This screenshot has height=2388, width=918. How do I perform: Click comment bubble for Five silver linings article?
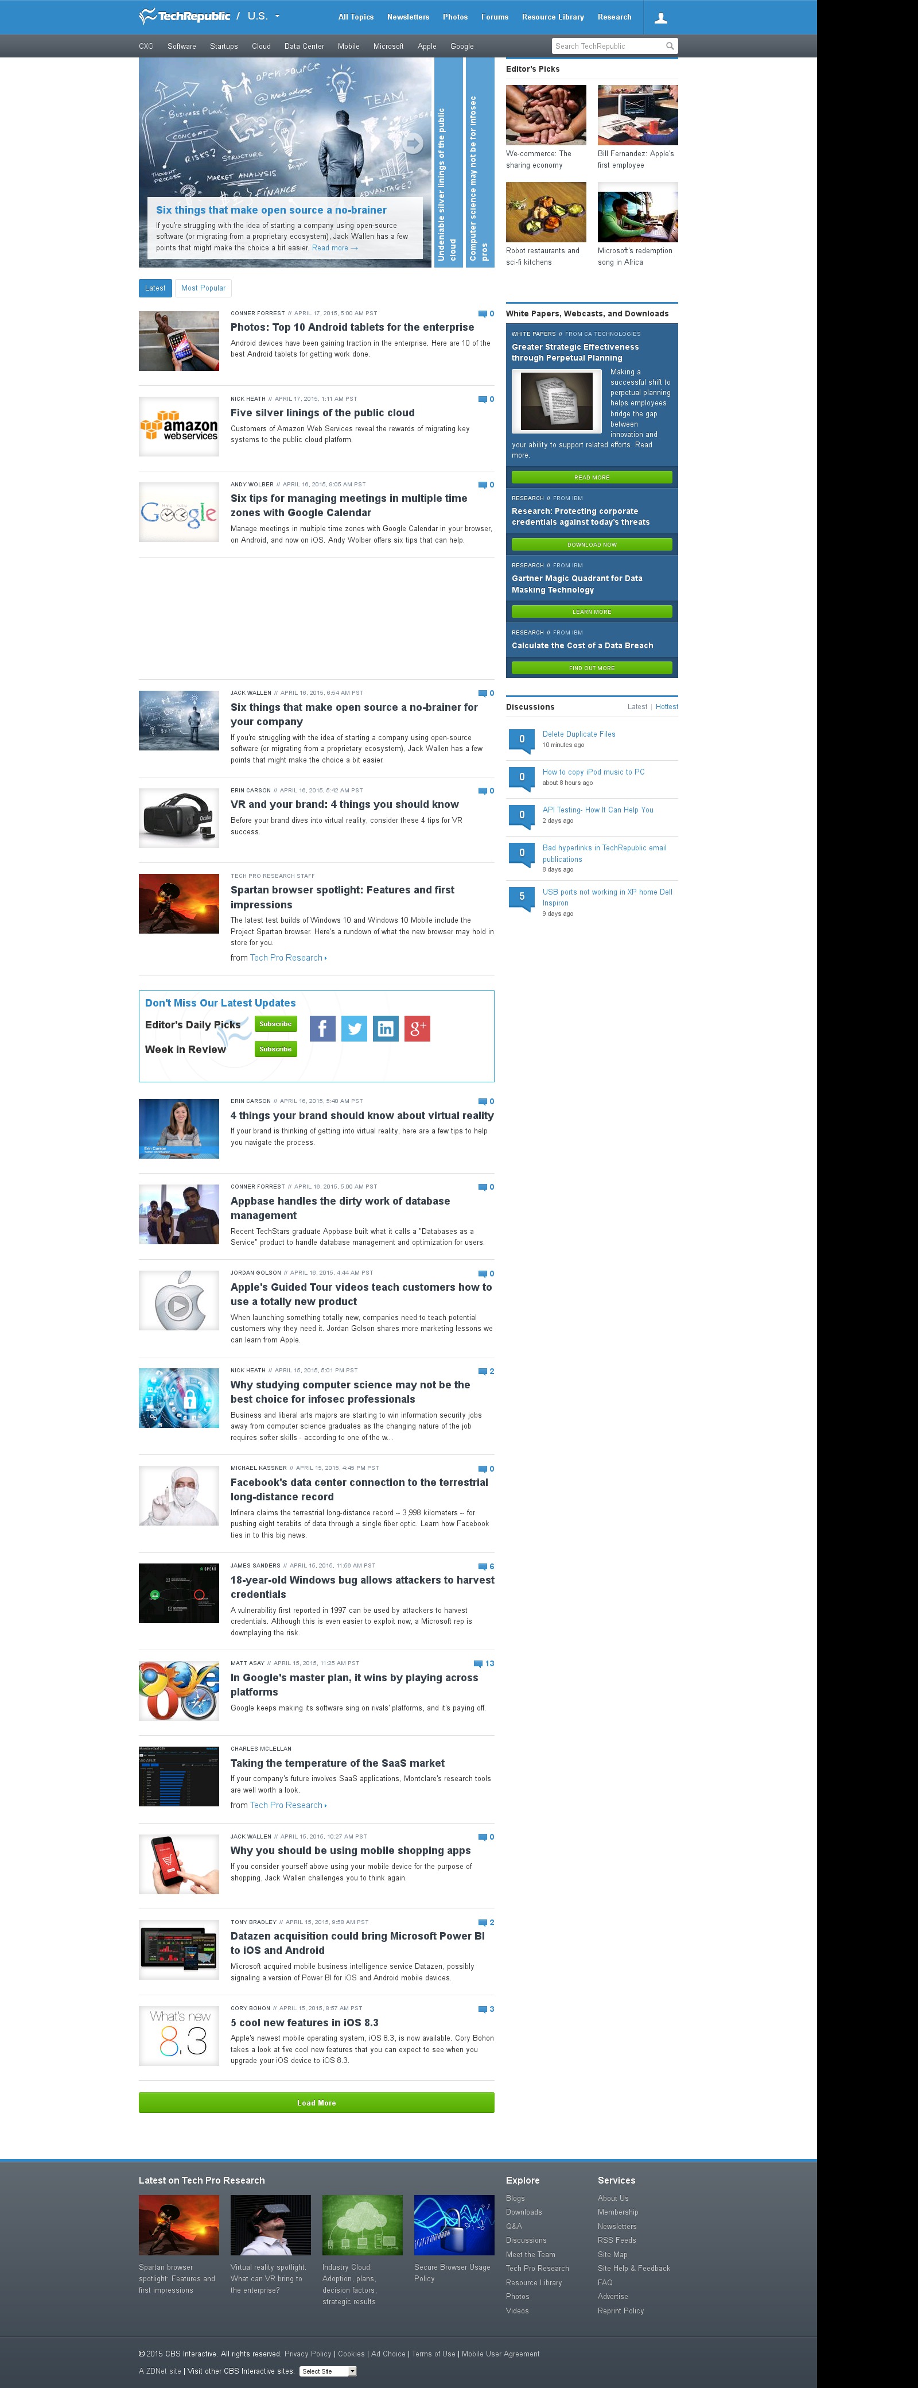point(487,400)
